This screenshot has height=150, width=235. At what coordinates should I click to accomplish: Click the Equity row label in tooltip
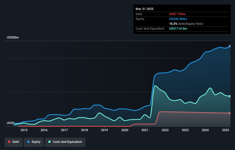pyautogui.click(x=140, y=19)
